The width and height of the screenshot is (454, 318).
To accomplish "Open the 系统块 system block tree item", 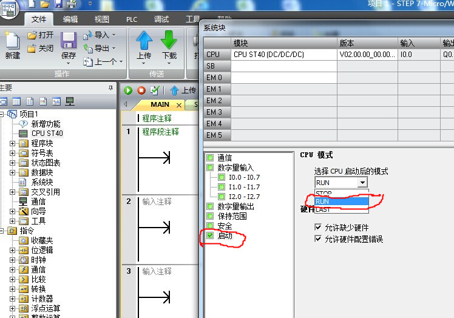I will tap(42, 182).
